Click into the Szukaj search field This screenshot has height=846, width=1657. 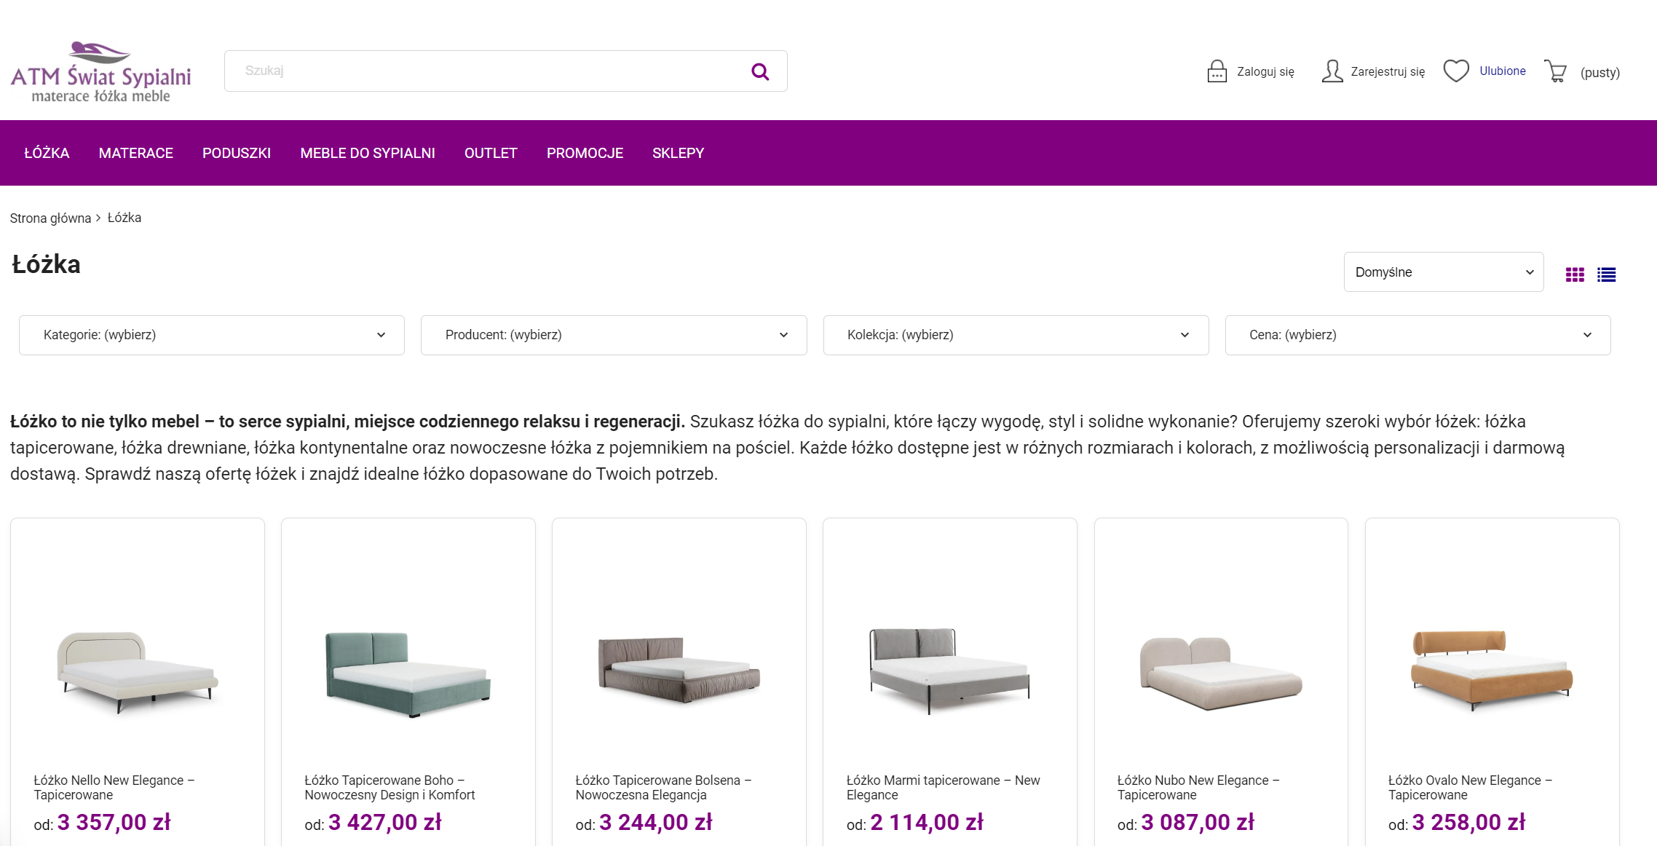click(481, 71)
